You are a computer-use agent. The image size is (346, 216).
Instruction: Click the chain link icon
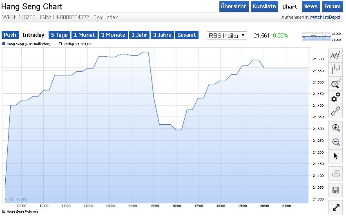pos(336,111)
